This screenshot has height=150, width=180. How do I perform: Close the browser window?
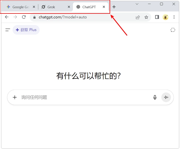click(x=174, y=4)
